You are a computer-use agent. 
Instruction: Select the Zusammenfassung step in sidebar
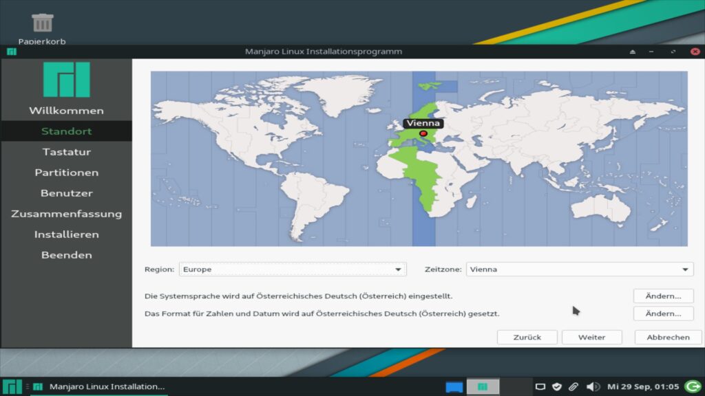(x=67, y=214)
